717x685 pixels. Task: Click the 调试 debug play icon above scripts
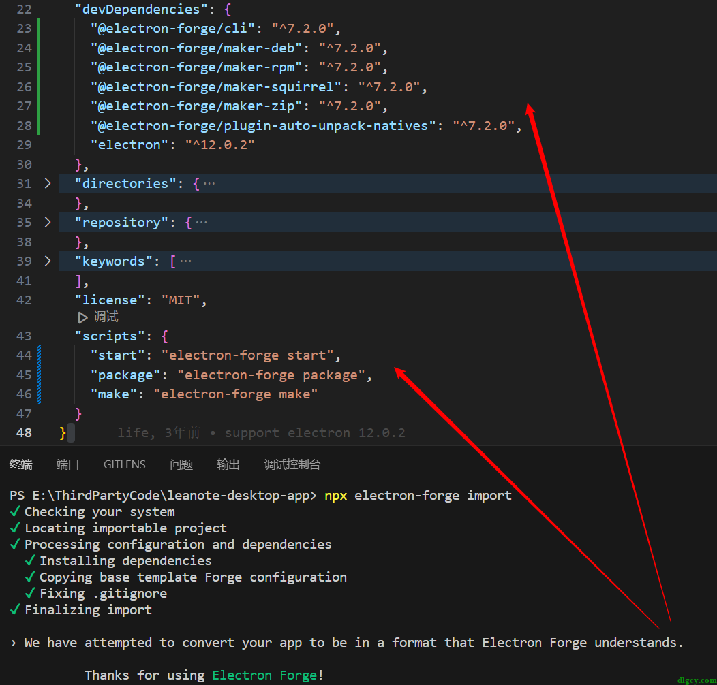tap(82, 317)
